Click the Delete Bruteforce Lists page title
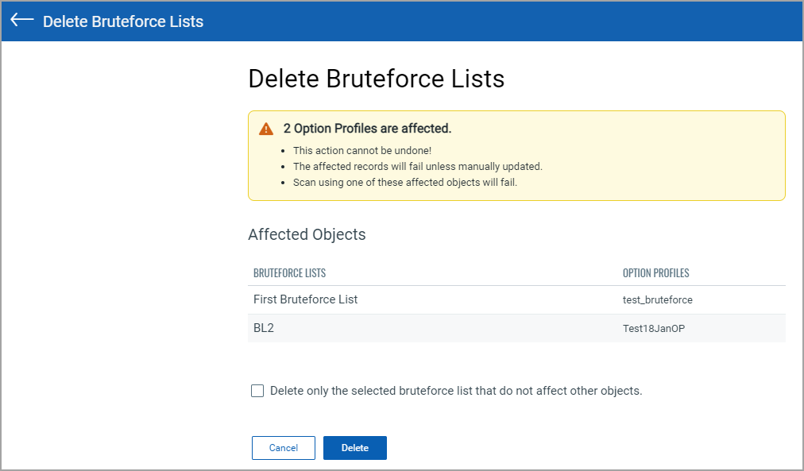The height and width of the screenshot is (471, 804). point(376,79)
